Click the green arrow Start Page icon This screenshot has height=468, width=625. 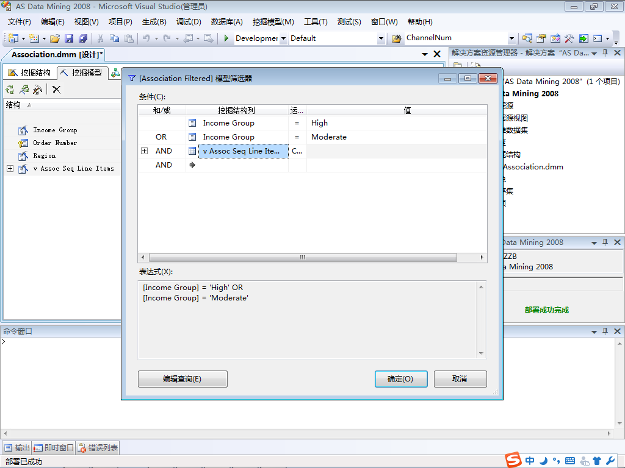[x=583, y=38]
